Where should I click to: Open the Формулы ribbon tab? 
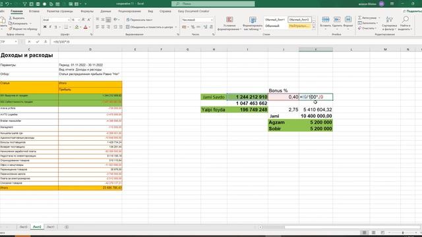(87, 11)
